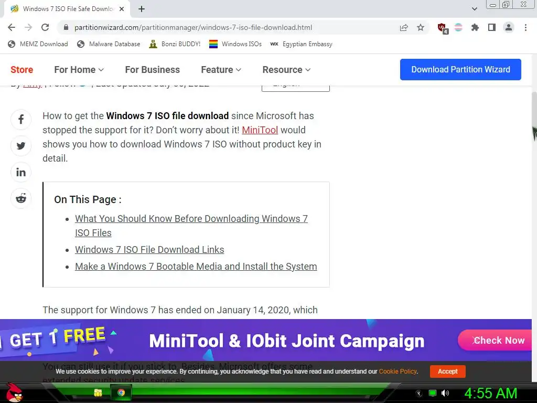
Task: Share article via the Facebook icon
Action: [x=21, y=119]
